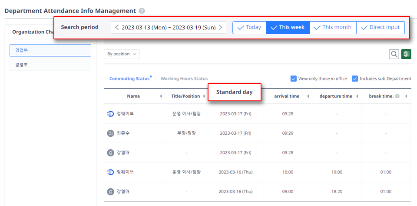Select the This month button
Viewport: 417px width, 206px height.
[x=333, y=28]
